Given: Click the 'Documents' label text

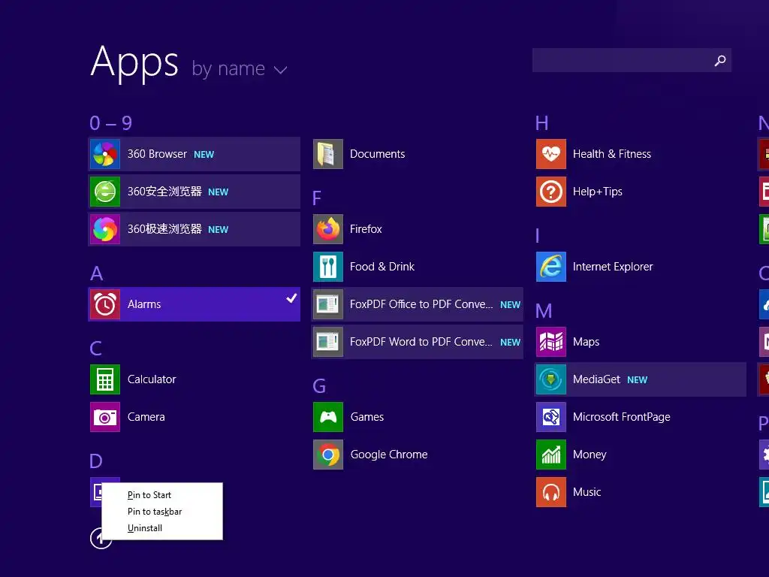Looking at the screenshot, I should (377, 154).
